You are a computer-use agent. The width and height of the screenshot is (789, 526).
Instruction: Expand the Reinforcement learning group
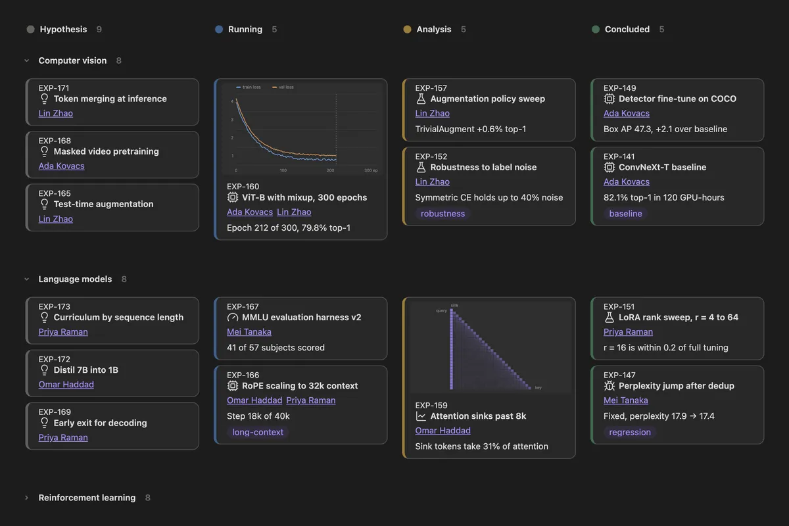tap(27, 498)
